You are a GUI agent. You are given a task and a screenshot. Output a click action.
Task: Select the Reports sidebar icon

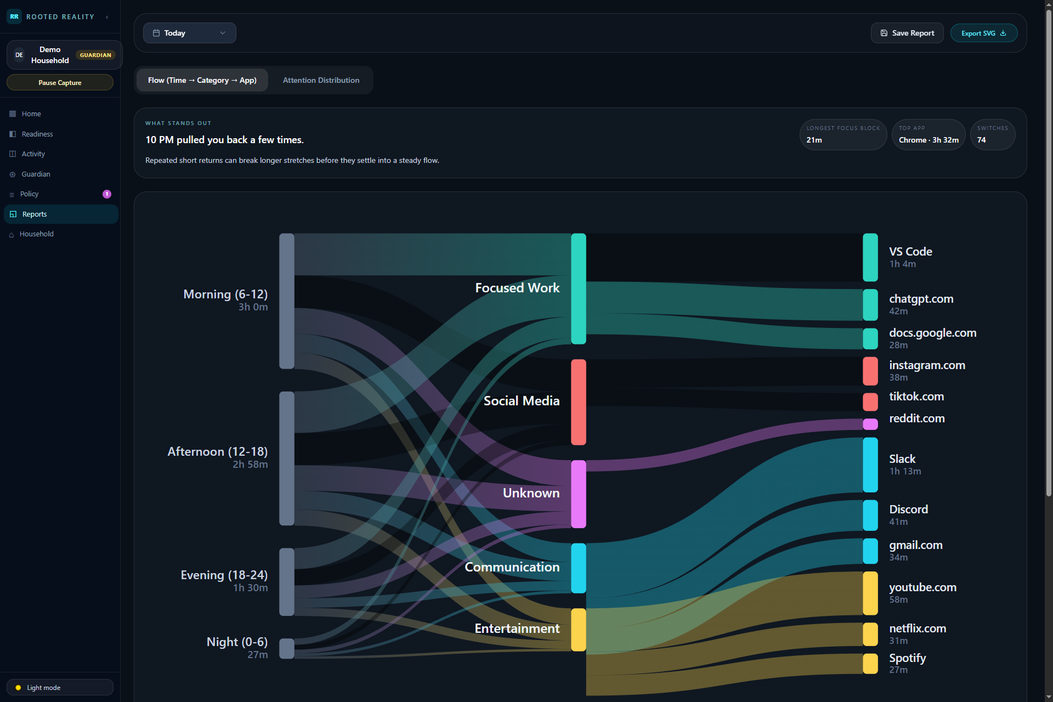point(13,214)
